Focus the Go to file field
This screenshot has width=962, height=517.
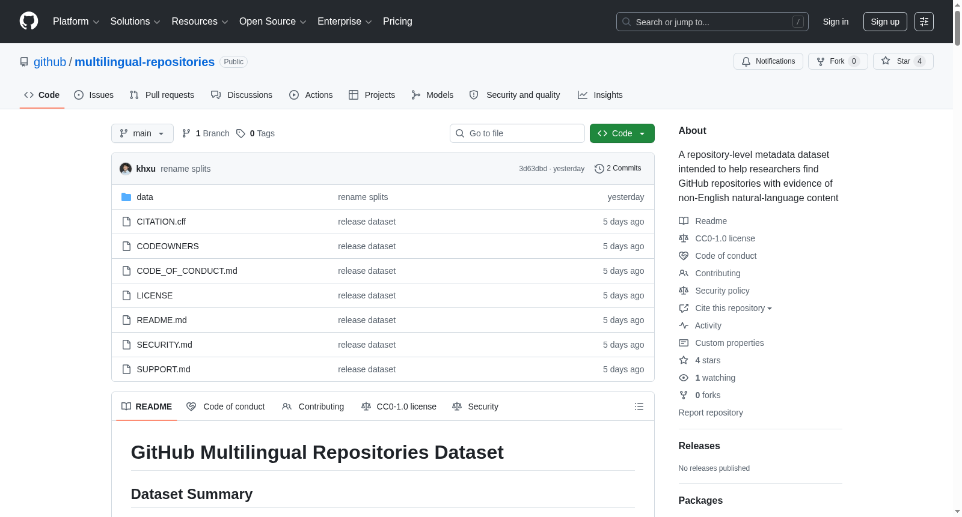point(517,133)
